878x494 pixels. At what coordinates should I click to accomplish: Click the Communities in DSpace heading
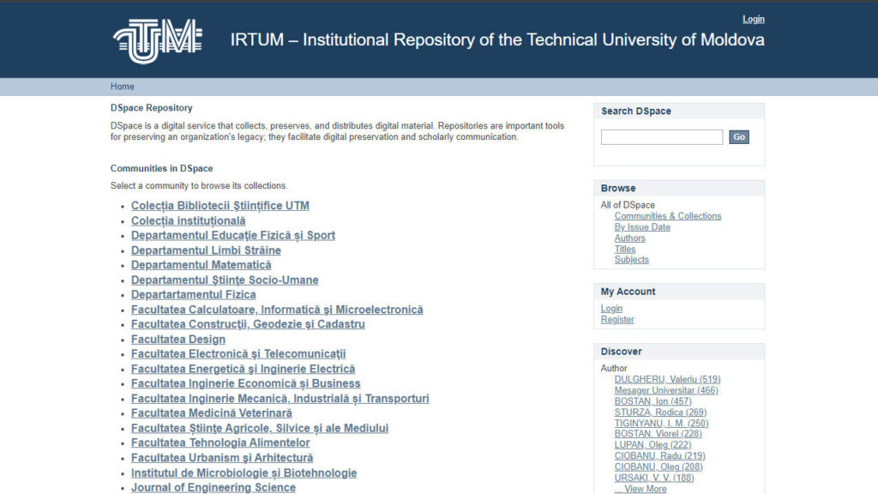tap(161, 168)
